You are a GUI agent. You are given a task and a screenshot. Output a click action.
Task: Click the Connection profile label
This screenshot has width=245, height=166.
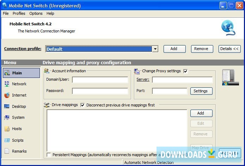pyautogui.click(x=23, y=49)
